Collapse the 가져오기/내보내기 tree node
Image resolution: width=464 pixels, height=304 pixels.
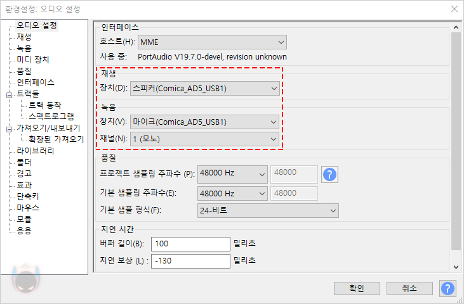(10, 129)
